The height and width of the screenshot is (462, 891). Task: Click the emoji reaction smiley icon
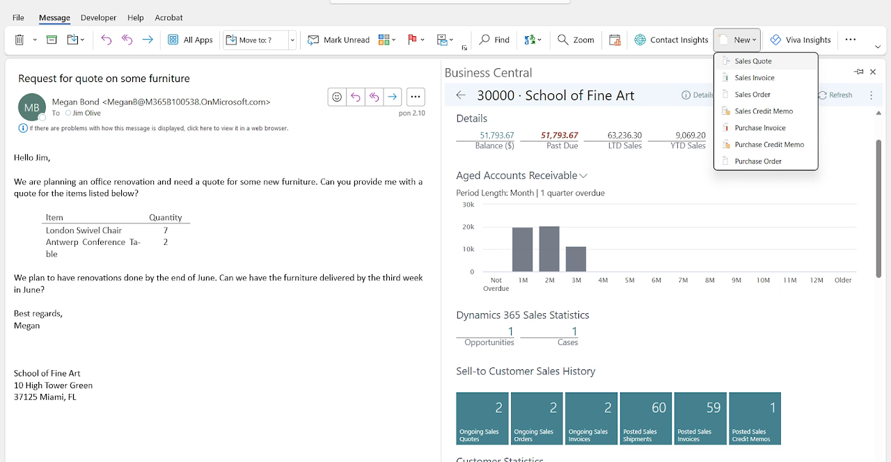[x=337, y=97]
